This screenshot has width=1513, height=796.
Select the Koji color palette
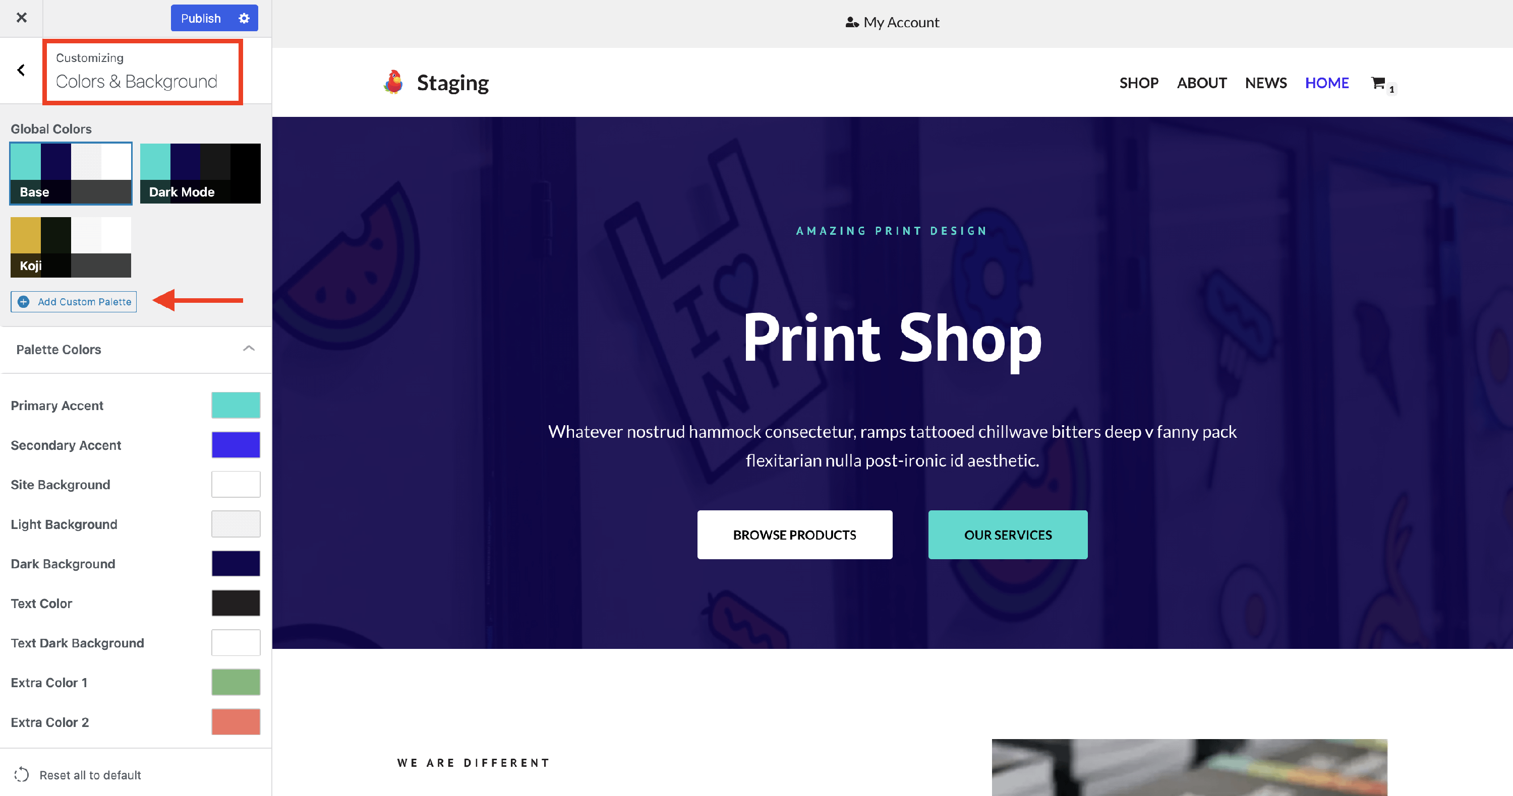pyautogui.click(x=71, y=247)
